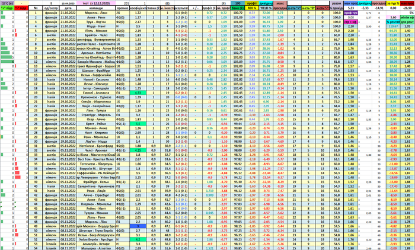Select the "Штутгарт - Герта Берлін" match cell

(x=96, y=230)
